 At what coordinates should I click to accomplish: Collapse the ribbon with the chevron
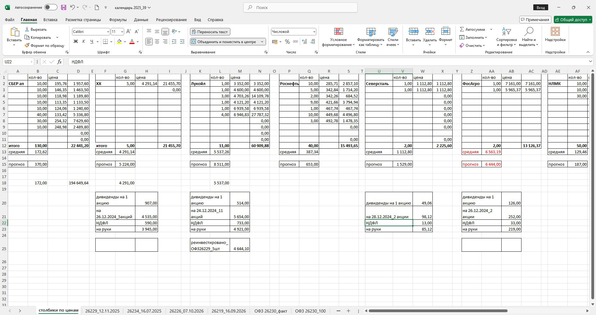point(588,52)
